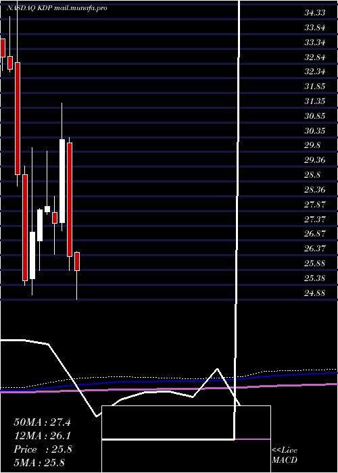Click the 33.34 price axis label
338x473 pixels.
point(315,42)
